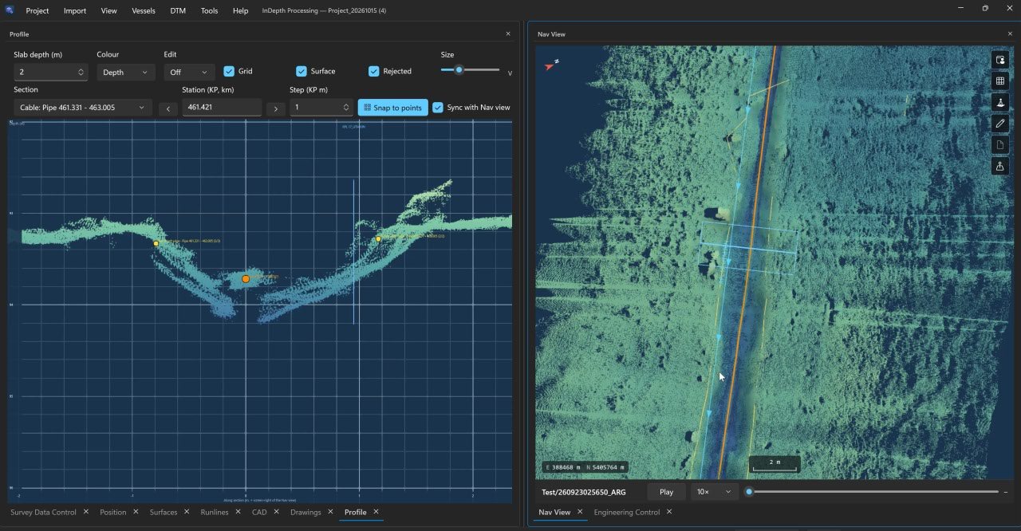Click the large orange pipe marker in profile
The height and width of the screenshot is (531, 1021).
click(x=246, y=279)
